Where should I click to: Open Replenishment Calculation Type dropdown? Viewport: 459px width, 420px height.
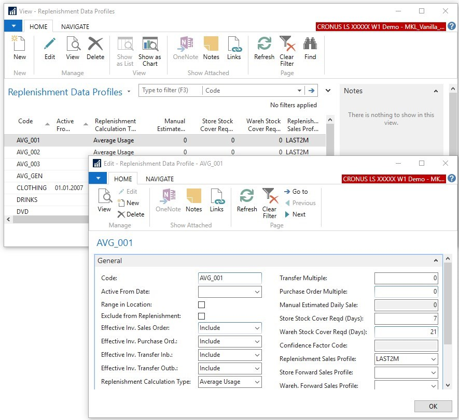257,382
